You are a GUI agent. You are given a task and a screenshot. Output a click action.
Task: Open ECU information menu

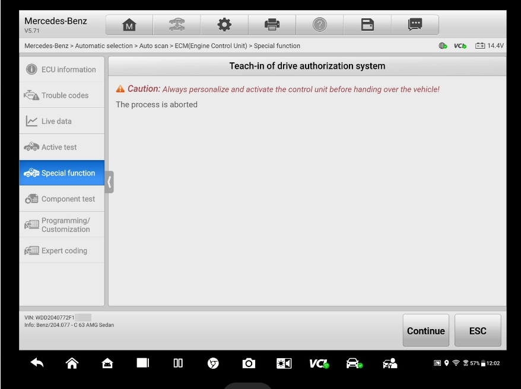[x=62, y=69]
